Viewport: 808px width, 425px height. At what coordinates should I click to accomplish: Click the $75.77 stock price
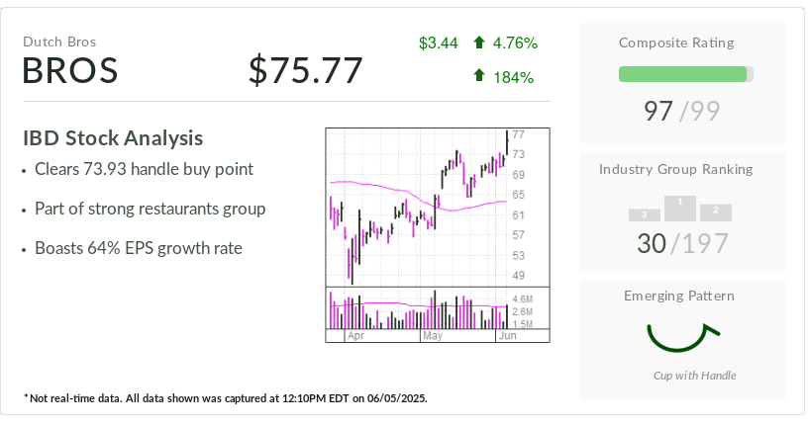click(x=305, y=71)
